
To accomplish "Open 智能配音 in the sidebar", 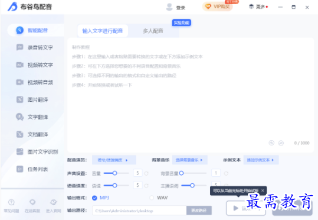I will (x=35, y=31).
